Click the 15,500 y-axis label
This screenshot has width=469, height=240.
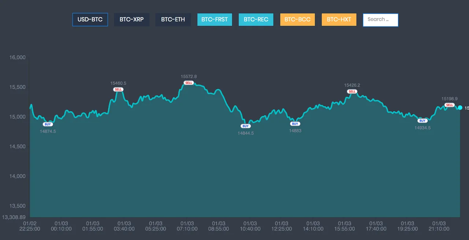pos(17,87)
